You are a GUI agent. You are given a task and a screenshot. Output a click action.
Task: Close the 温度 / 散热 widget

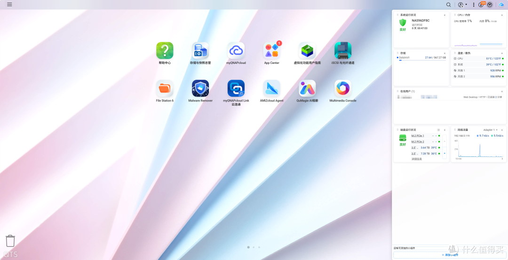click(x=502, y=54)
